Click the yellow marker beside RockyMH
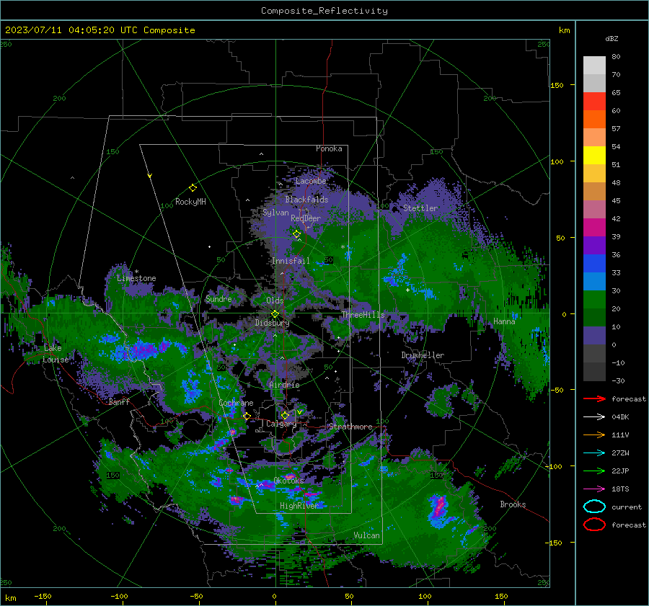Viewport: 649px width, 606px height. pos(193,188)
